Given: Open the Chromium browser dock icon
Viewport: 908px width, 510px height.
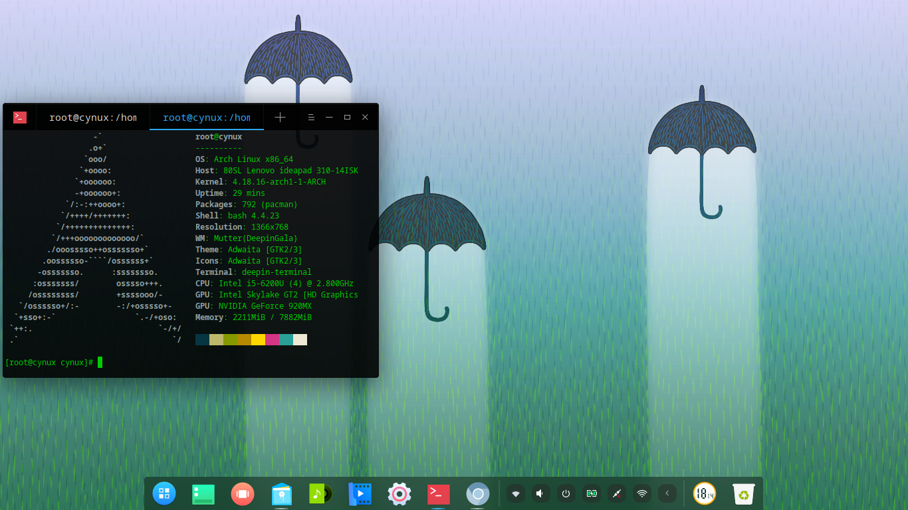Looking at the screenshot, I should (477, 493).
